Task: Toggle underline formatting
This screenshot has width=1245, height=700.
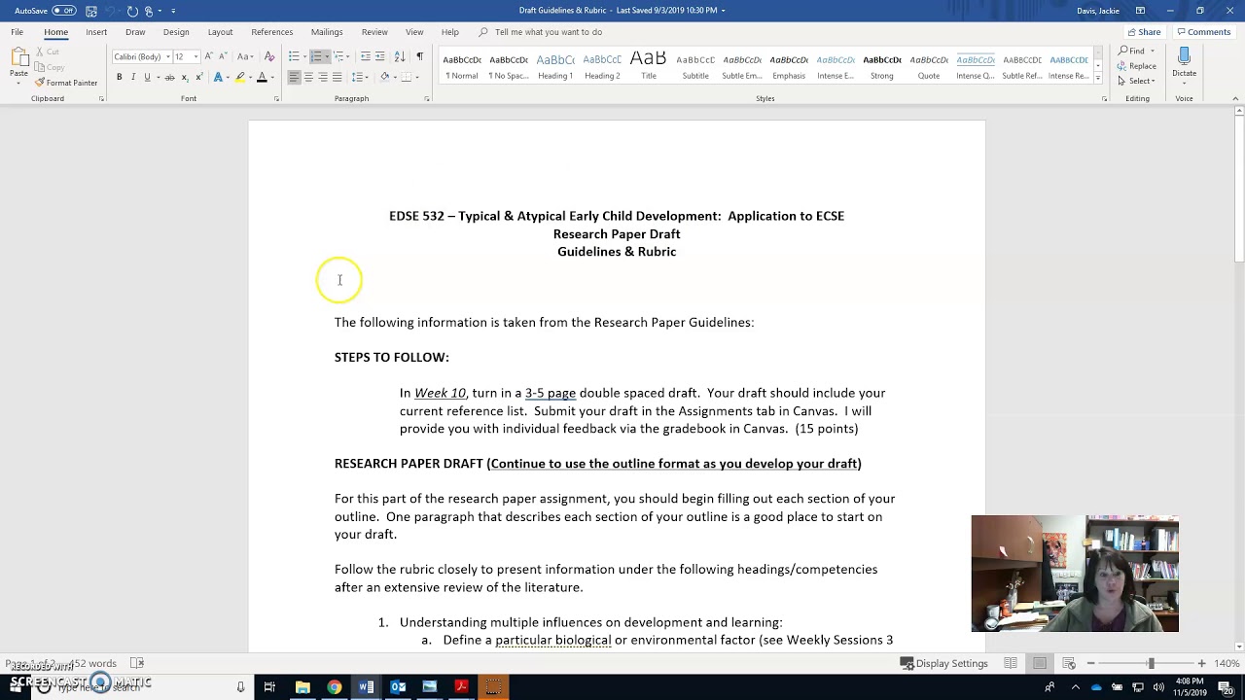Action: coord(147,77)
